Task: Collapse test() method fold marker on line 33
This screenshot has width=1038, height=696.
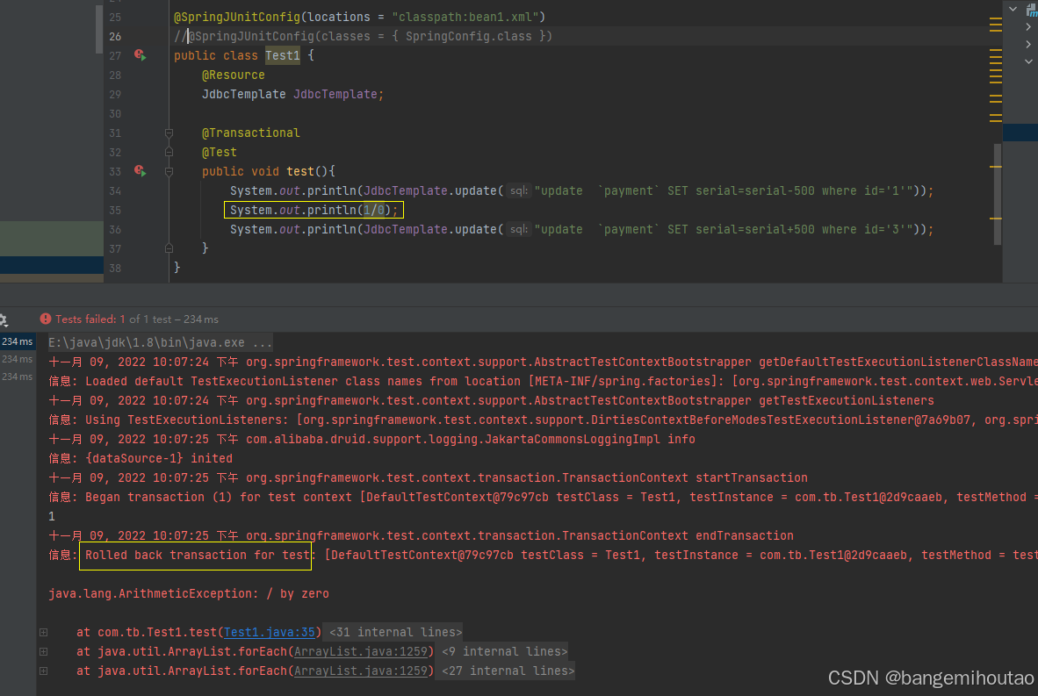Action: 169,171
